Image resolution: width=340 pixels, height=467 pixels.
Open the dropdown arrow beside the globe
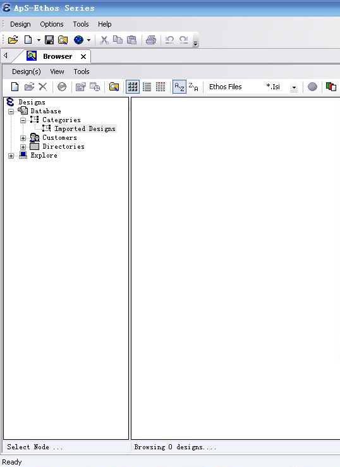[88, 40]
